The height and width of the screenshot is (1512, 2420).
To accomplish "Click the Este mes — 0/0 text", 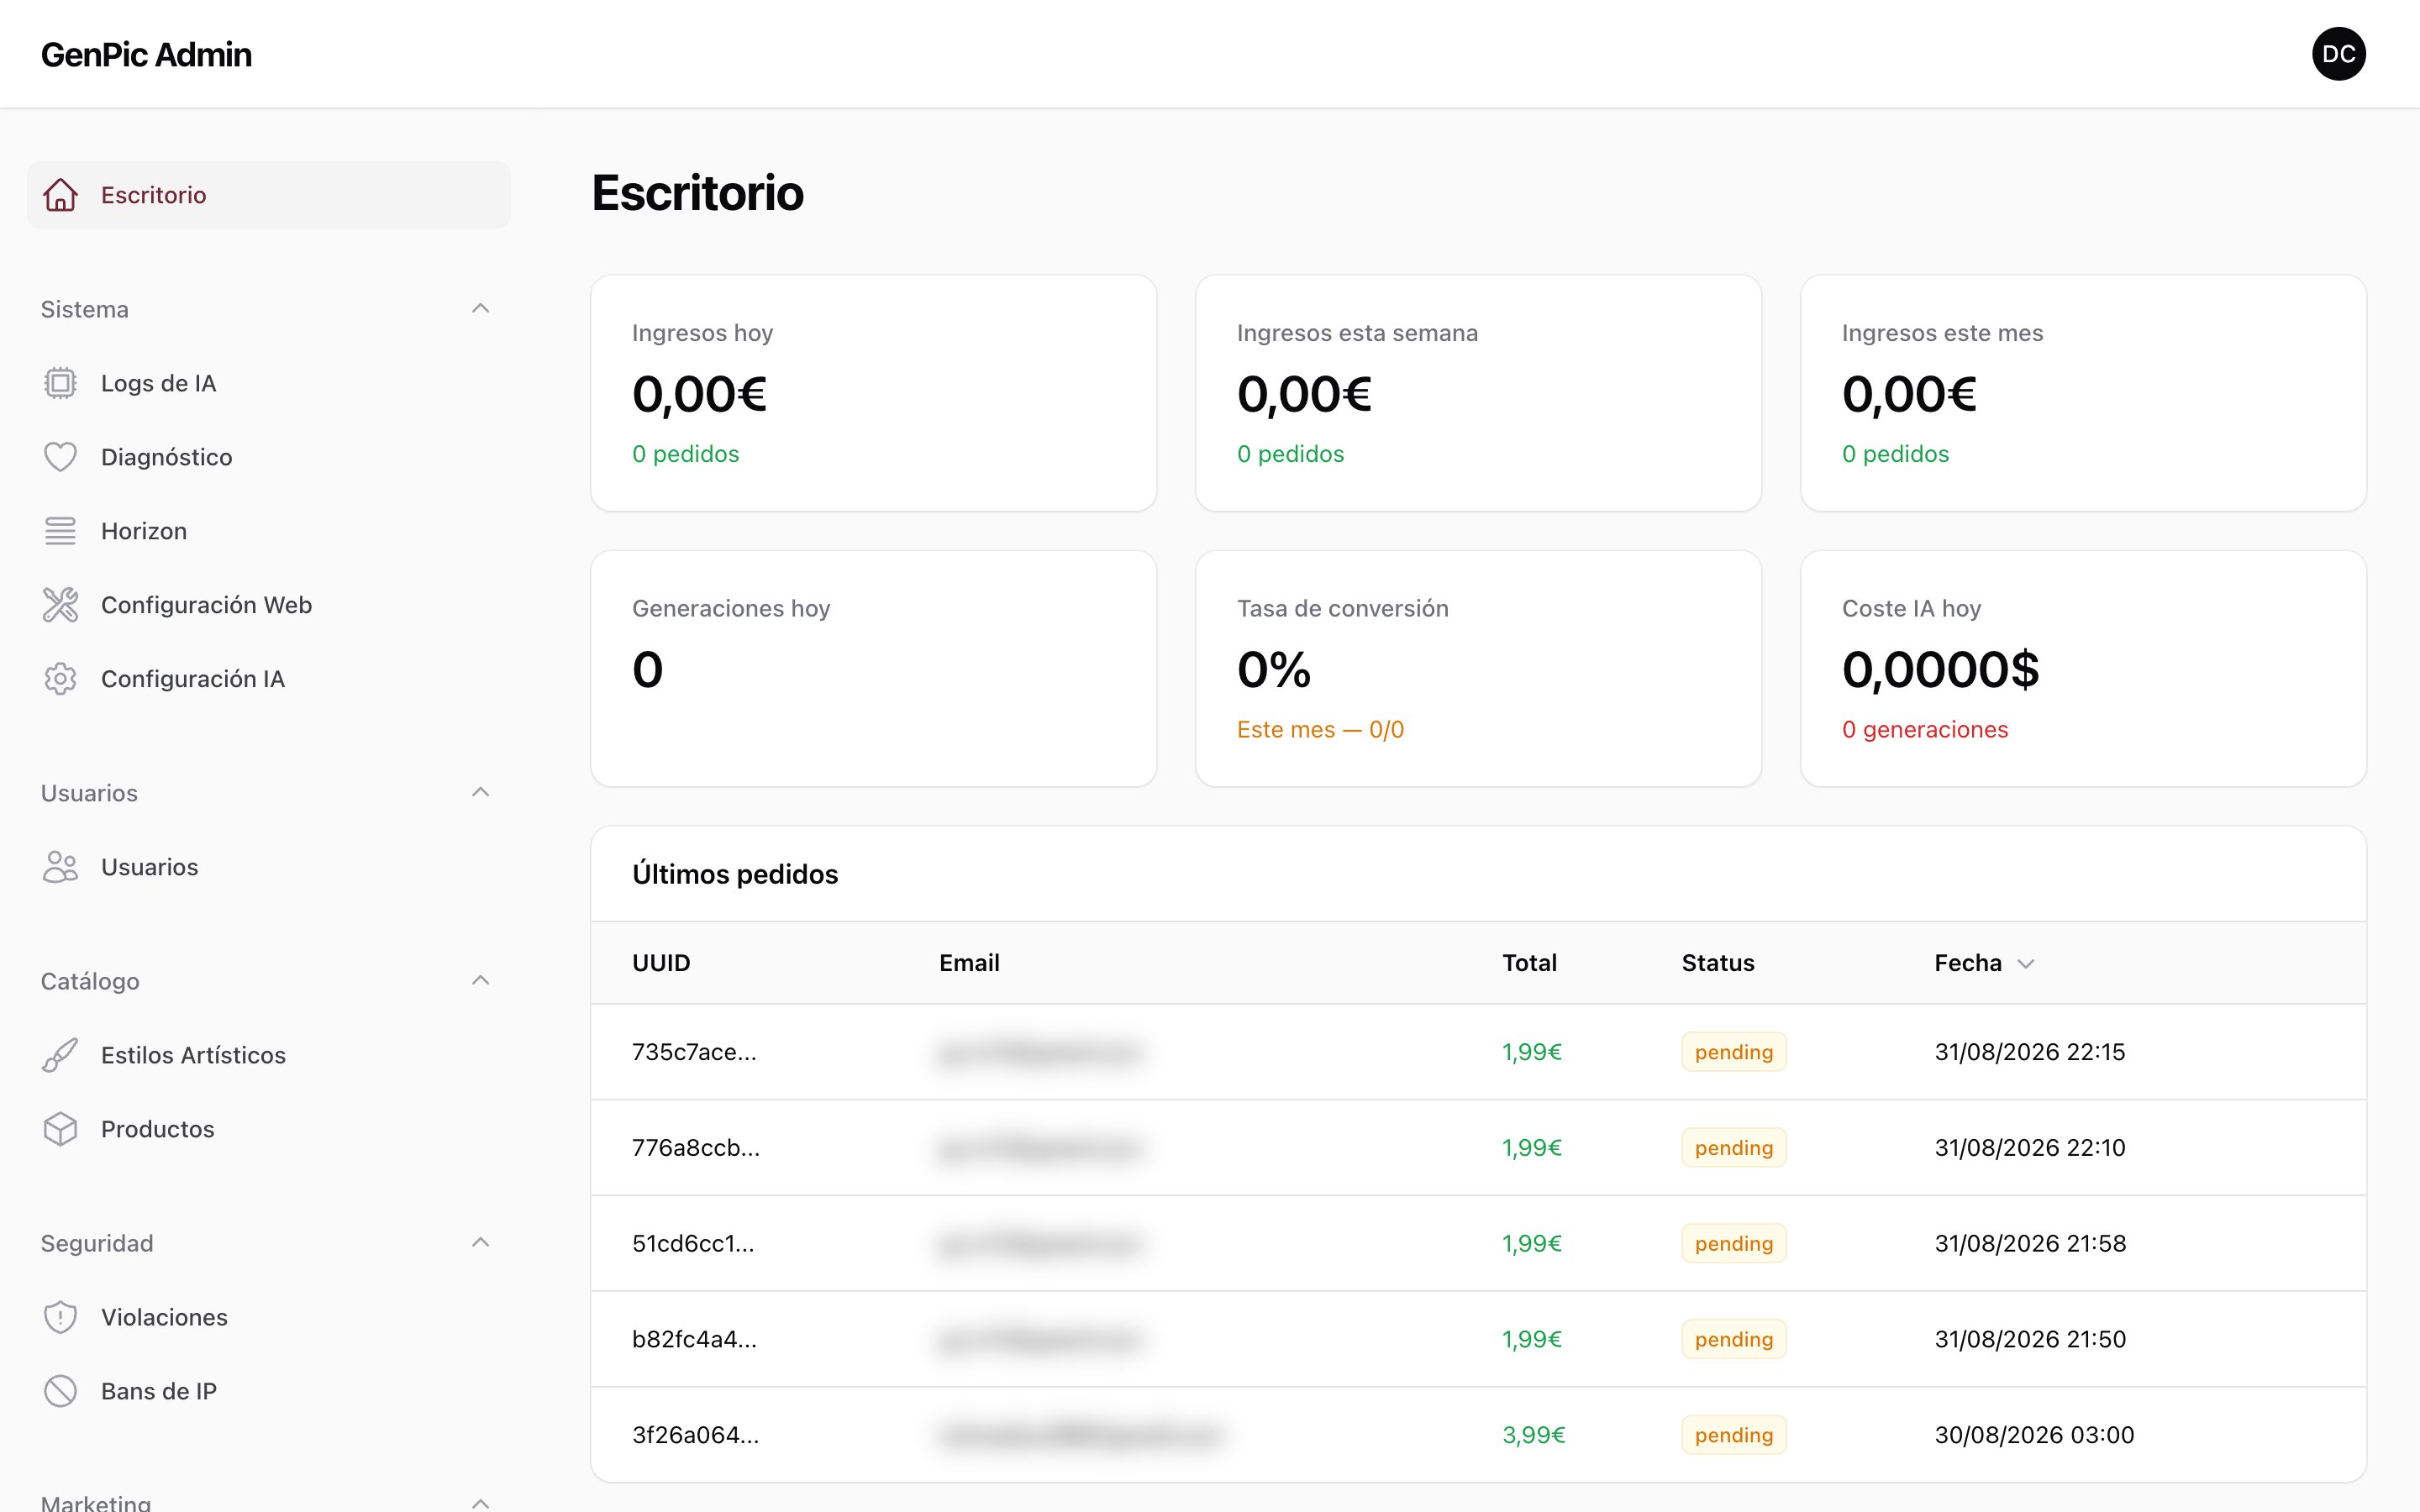I will pyautogui.click(x=1320, y=730).
